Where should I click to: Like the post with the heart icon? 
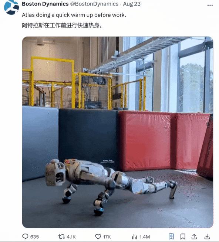click(98, 236)
